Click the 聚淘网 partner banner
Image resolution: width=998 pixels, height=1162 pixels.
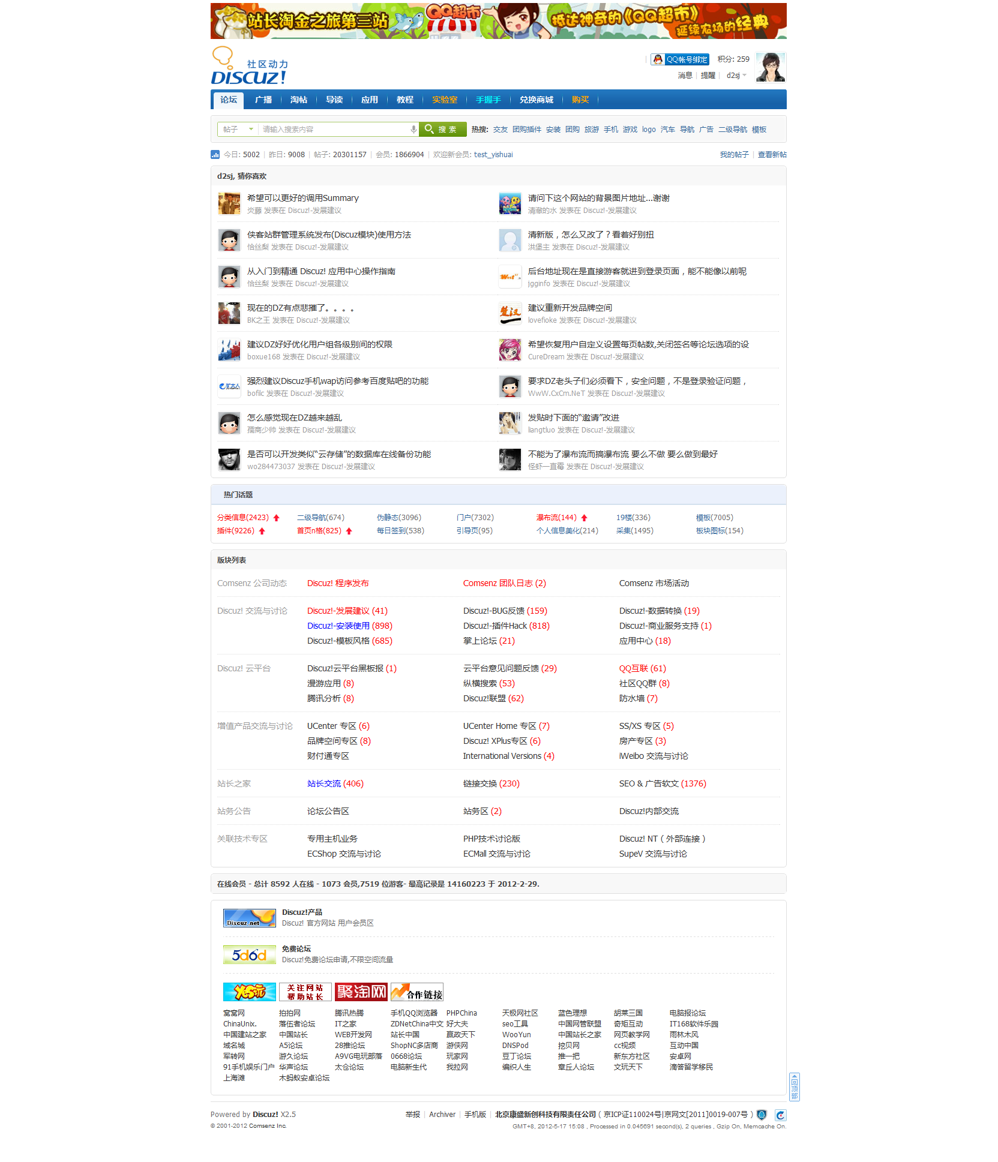point(361,992)
